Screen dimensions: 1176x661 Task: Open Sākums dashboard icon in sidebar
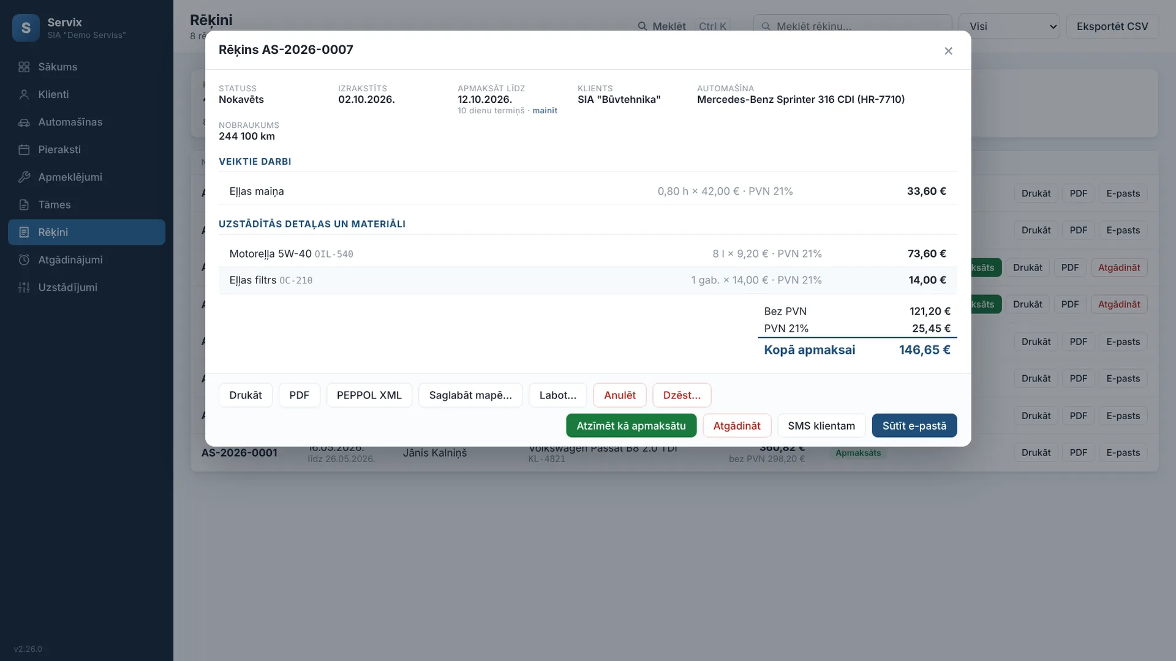pos(24,67)
